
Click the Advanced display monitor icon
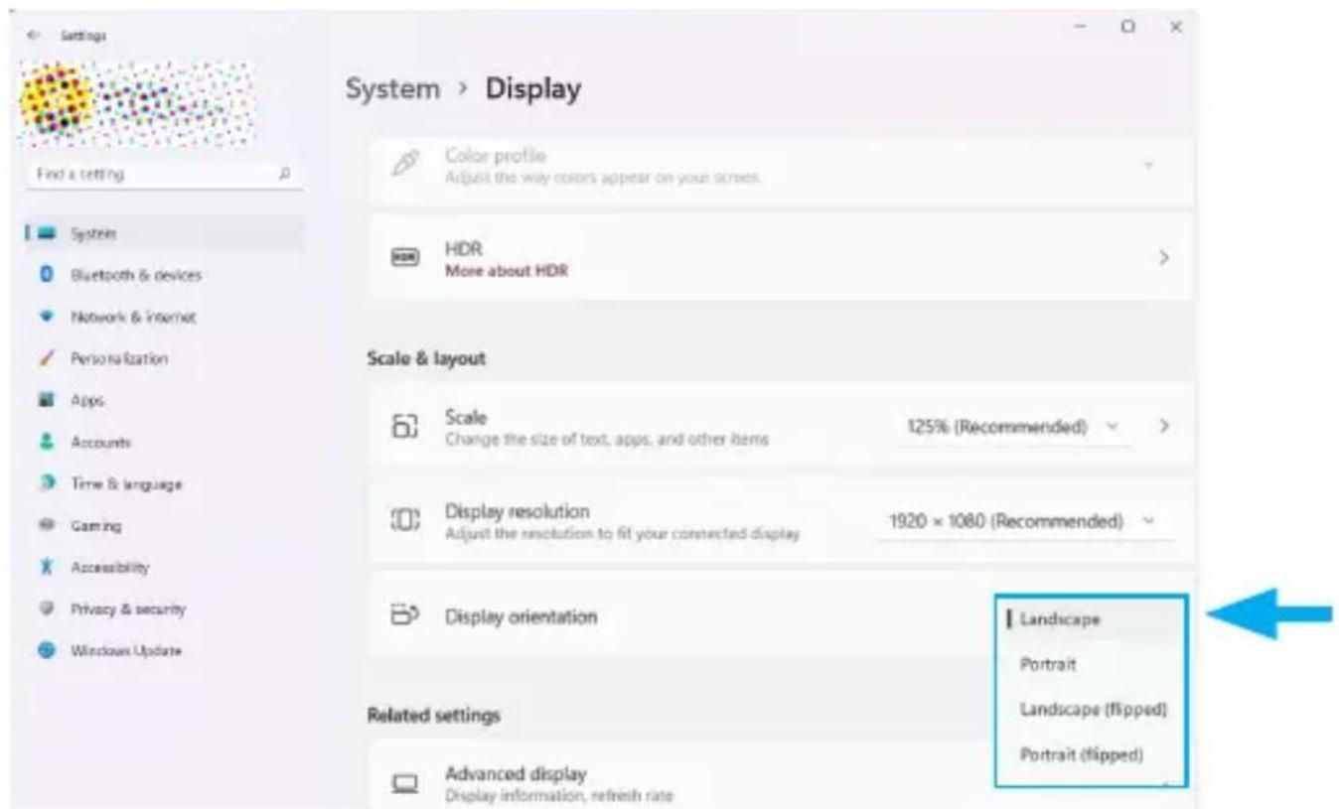(404, 783)
